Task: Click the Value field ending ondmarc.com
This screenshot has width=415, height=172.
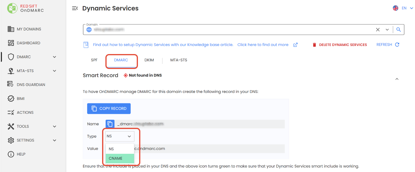Action: pos(195,149)
